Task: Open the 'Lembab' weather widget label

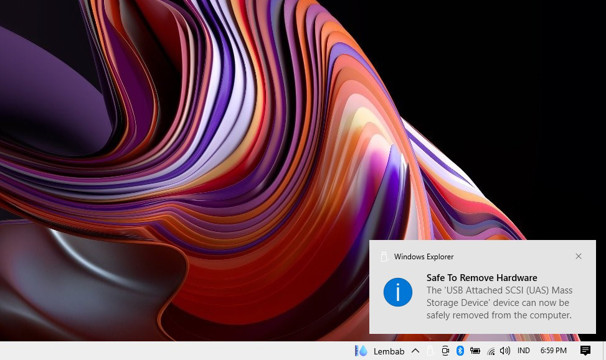Action: coord(389,351)
